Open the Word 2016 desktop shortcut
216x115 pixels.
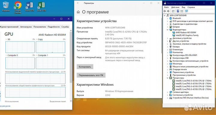tap(29, 7)
